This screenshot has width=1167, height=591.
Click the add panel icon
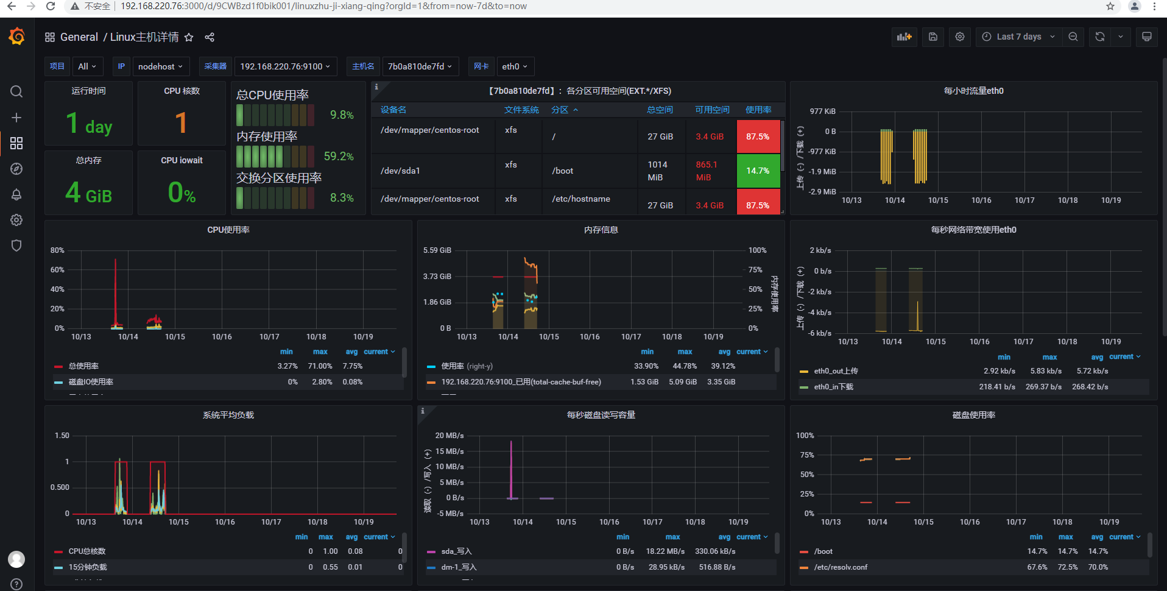pyautogui.click(x=904, y=37)
